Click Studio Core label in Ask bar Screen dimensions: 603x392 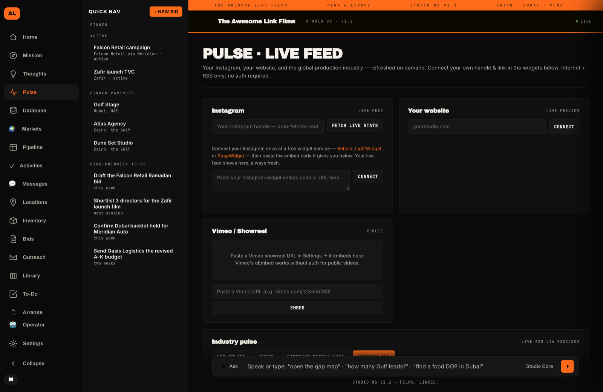(539, 366)
